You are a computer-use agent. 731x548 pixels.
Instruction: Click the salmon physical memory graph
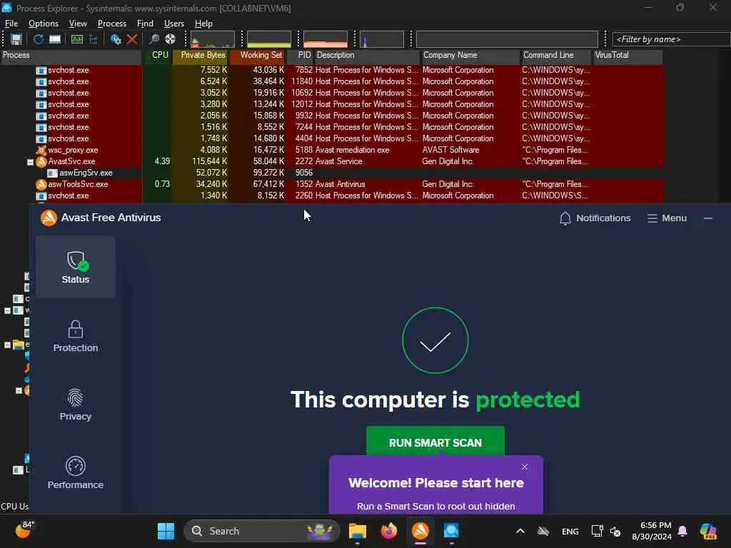(x=326, y=39)
